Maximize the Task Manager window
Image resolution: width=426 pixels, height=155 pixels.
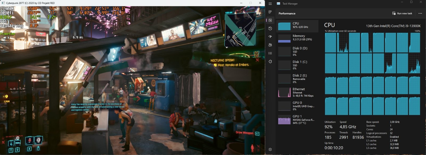(x=411, y=2)
